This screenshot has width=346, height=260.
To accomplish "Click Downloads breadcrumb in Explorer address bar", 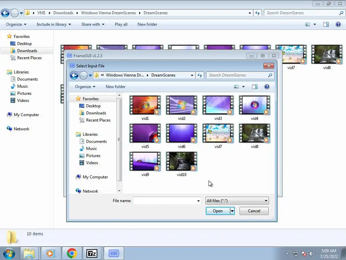I will (x=63, y=13).
